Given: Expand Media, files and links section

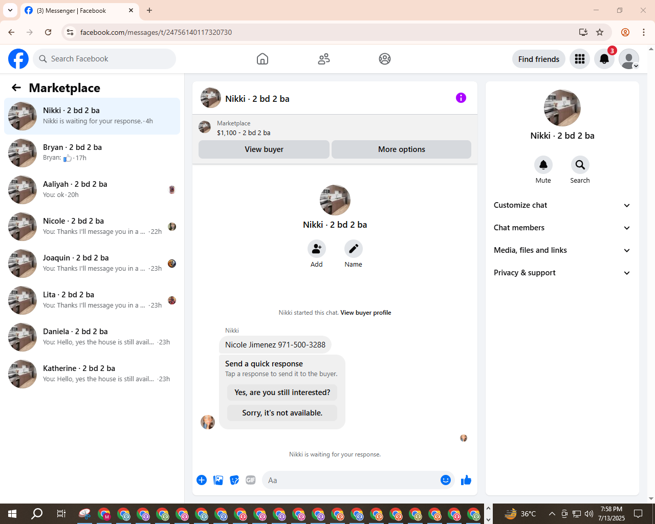Looking at the screenshot, I should [562, 250].
